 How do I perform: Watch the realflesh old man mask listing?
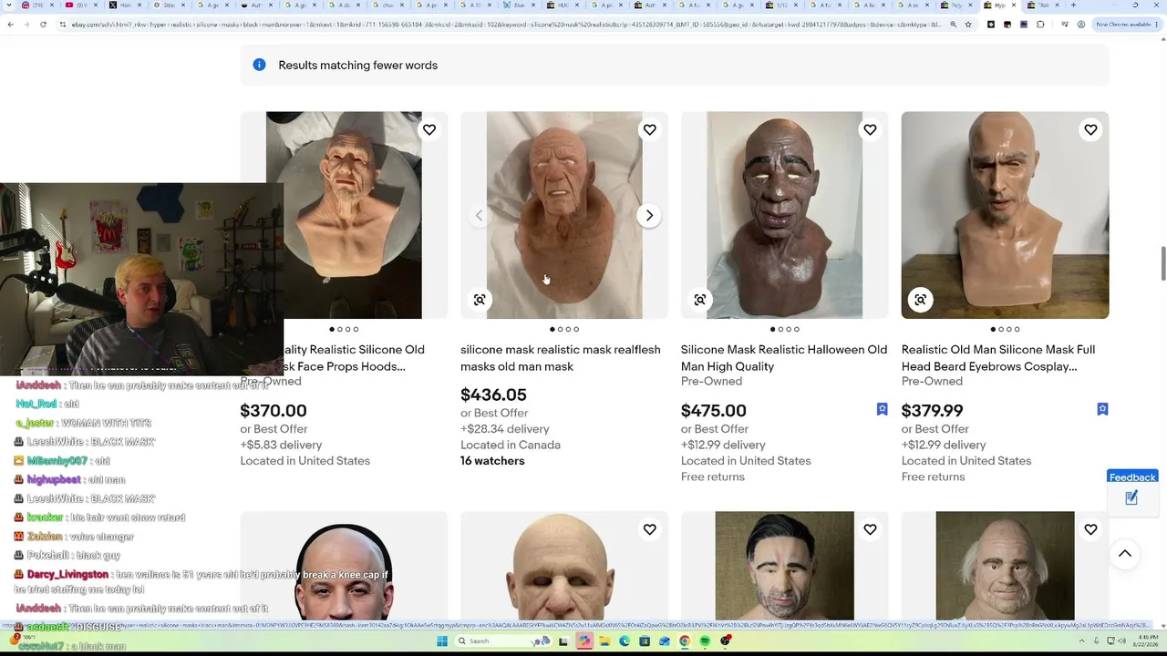[650, 130]
